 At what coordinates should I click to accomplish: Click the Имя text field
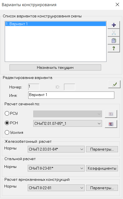click(71, 95)
